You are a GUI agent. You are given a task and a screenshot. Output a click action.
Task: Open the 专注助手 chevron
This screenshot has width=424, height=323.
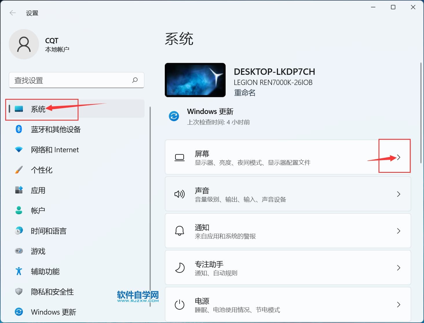(399, 268)
